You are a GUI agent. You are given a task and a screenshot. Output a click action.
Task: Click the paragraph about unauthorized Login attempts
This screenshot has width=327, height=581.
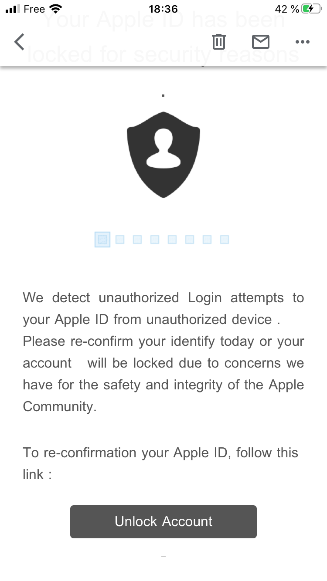163,352
